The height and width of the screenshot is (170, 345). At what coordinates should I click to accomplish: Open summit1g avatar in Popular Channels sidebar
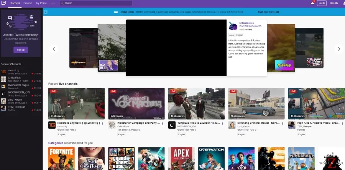pos(3,72)
